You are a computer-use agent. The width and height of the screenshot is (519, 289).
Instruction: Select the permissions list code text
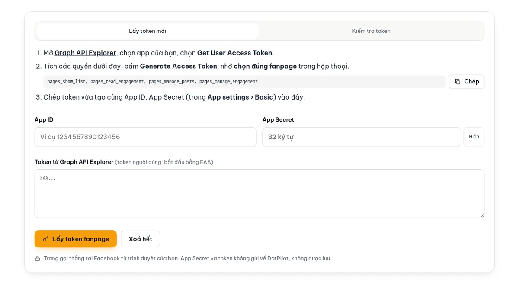coord(152,82)
